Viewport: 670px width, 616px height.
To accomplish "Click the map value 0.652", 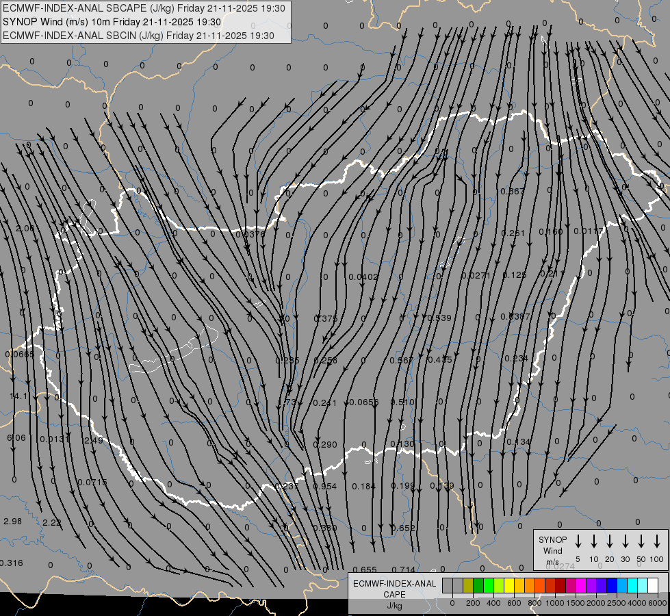I will tap(403, 528).
